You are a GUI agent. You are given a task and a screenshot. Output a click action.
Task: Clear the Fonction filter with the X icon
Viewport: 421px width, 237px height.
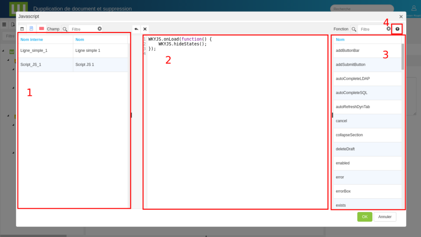[x=389, y=29]
